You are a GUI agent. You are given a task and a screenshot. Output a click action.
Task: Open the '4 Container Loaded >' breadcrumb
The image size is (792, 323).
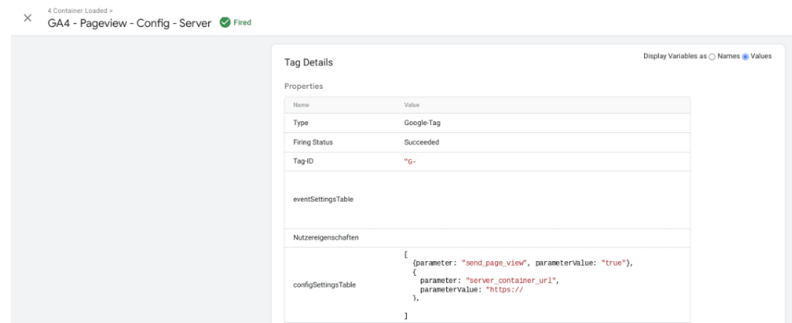pyautogui.click(x=80, y=10)
